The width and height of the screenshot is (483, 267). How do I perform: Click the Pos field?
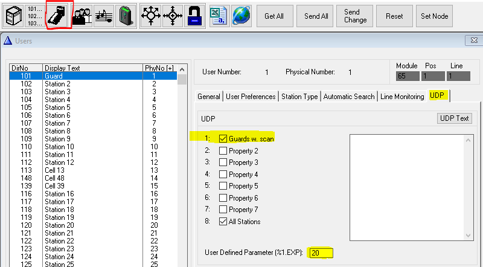coord(433,76)
